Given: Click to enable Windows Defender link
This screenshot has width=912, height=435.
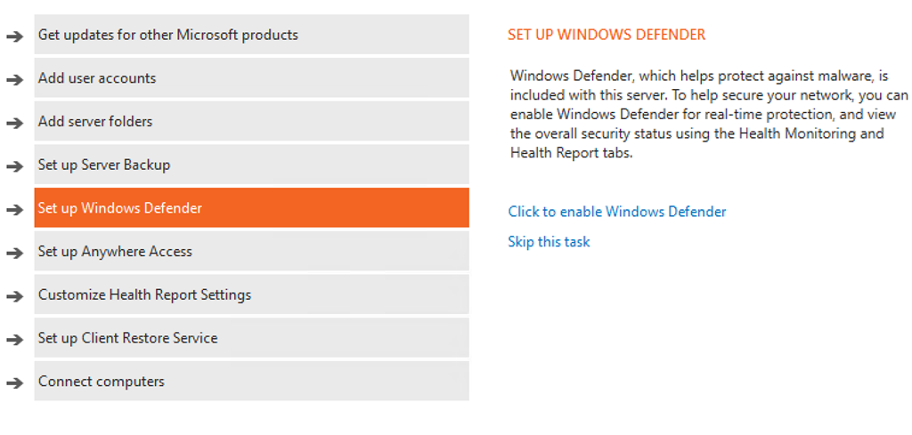Looking at the screenshot, I should coord(617,212).
